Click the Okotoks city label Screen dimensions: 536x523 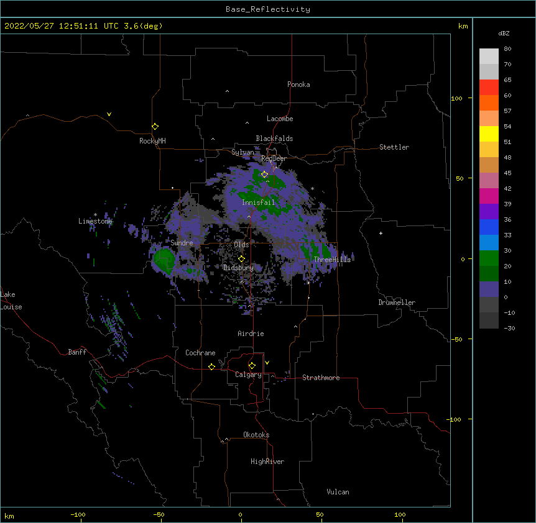click(256, 435)
